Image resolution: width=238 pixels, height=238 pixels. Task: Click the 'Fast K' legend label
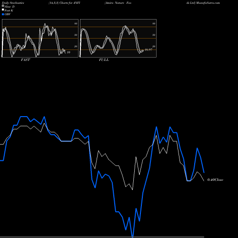[9, 10]
